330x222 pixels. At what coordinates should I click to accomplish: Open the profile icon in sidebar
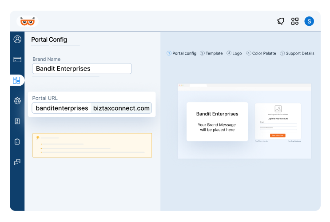17,40
